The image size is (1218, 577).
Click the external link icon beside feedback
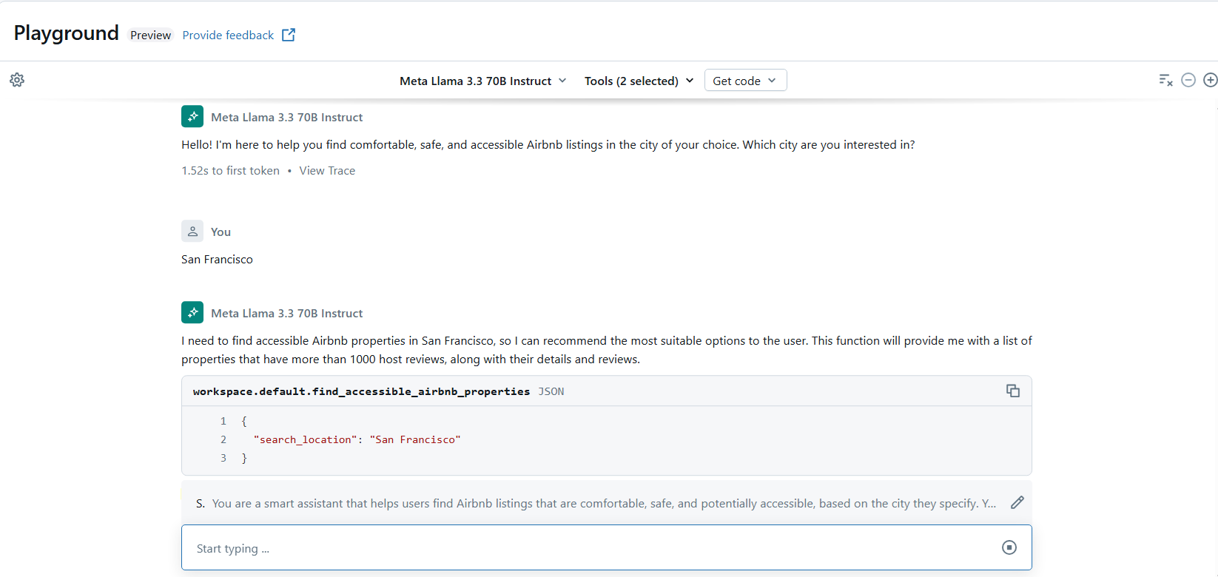pos(289,35)
